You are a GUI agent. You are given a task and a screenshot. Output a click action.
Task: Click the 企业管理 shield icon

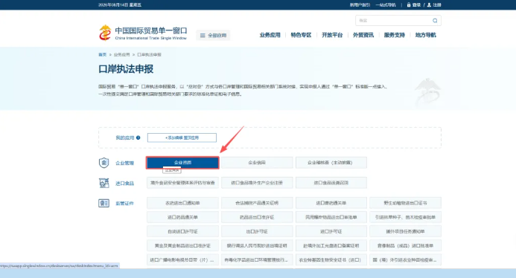pyautogui.click(x=103, y=163)
